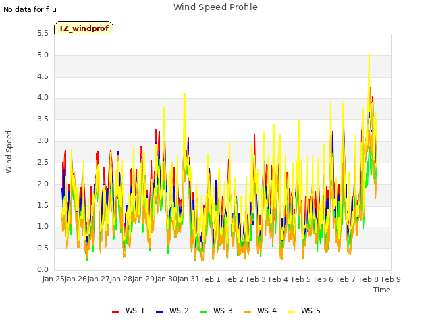Image resolution: width=432 pixels, height=324 pixels.
Task: Click the Feb 5 x-axis label
Action: click(x=301, y=279)
